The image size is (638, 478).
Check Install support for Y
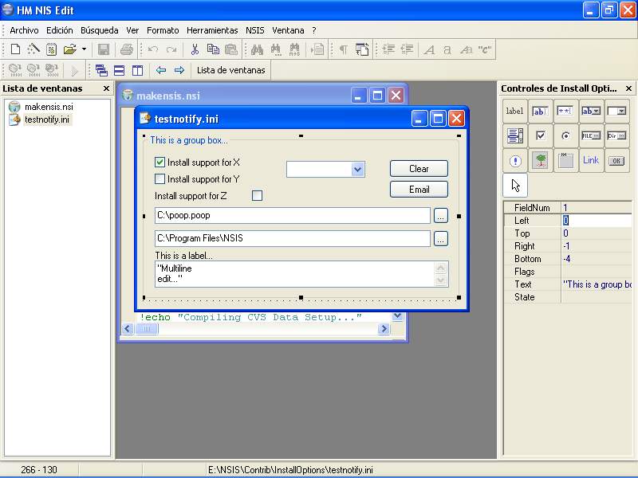coord(159,179)
